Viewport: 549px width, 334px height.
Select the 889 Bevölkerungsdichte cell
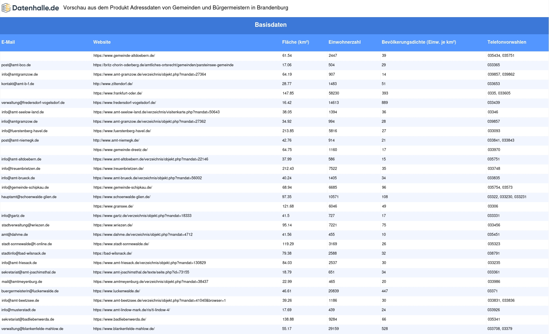coord(385,103)
